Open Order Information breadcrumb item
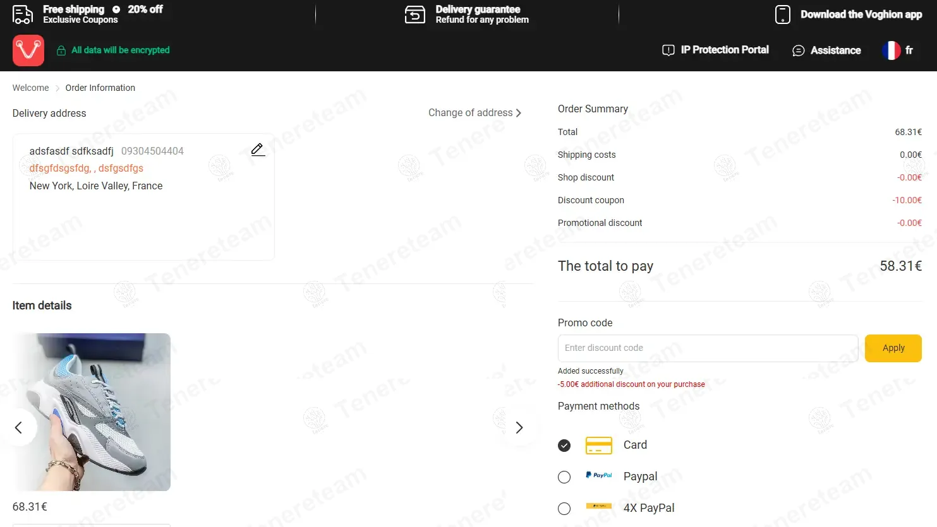This screenshot has height=527, width=937. pos(100,88)
